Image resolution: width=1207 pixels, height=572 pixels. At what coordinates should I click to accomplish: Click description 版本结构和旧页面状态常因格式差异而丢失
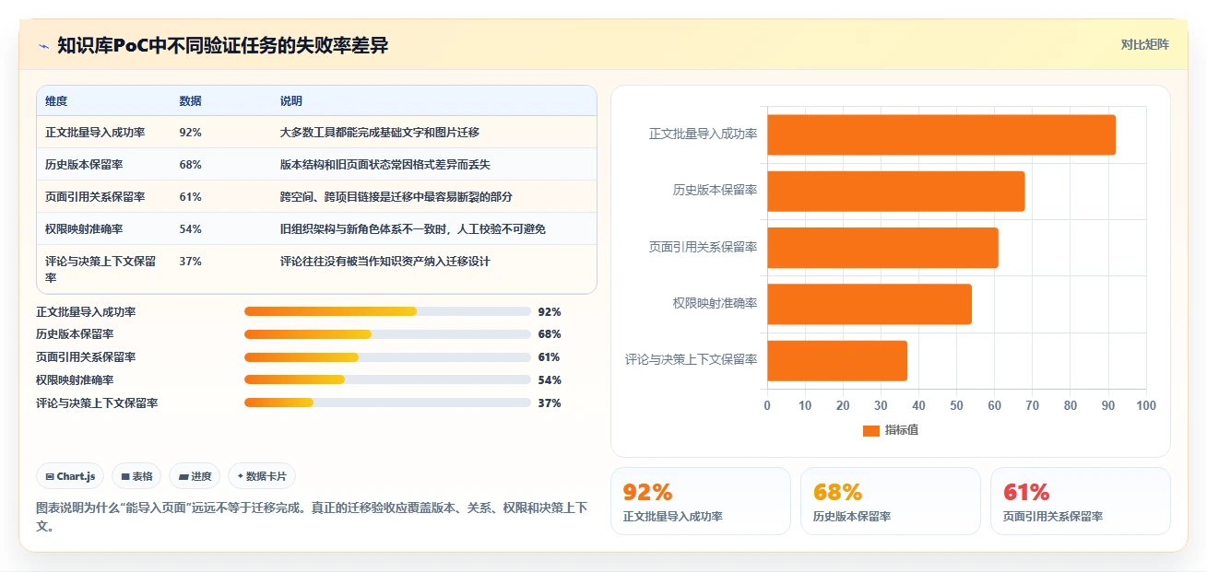pyautogui.click(x=385, y=165)
